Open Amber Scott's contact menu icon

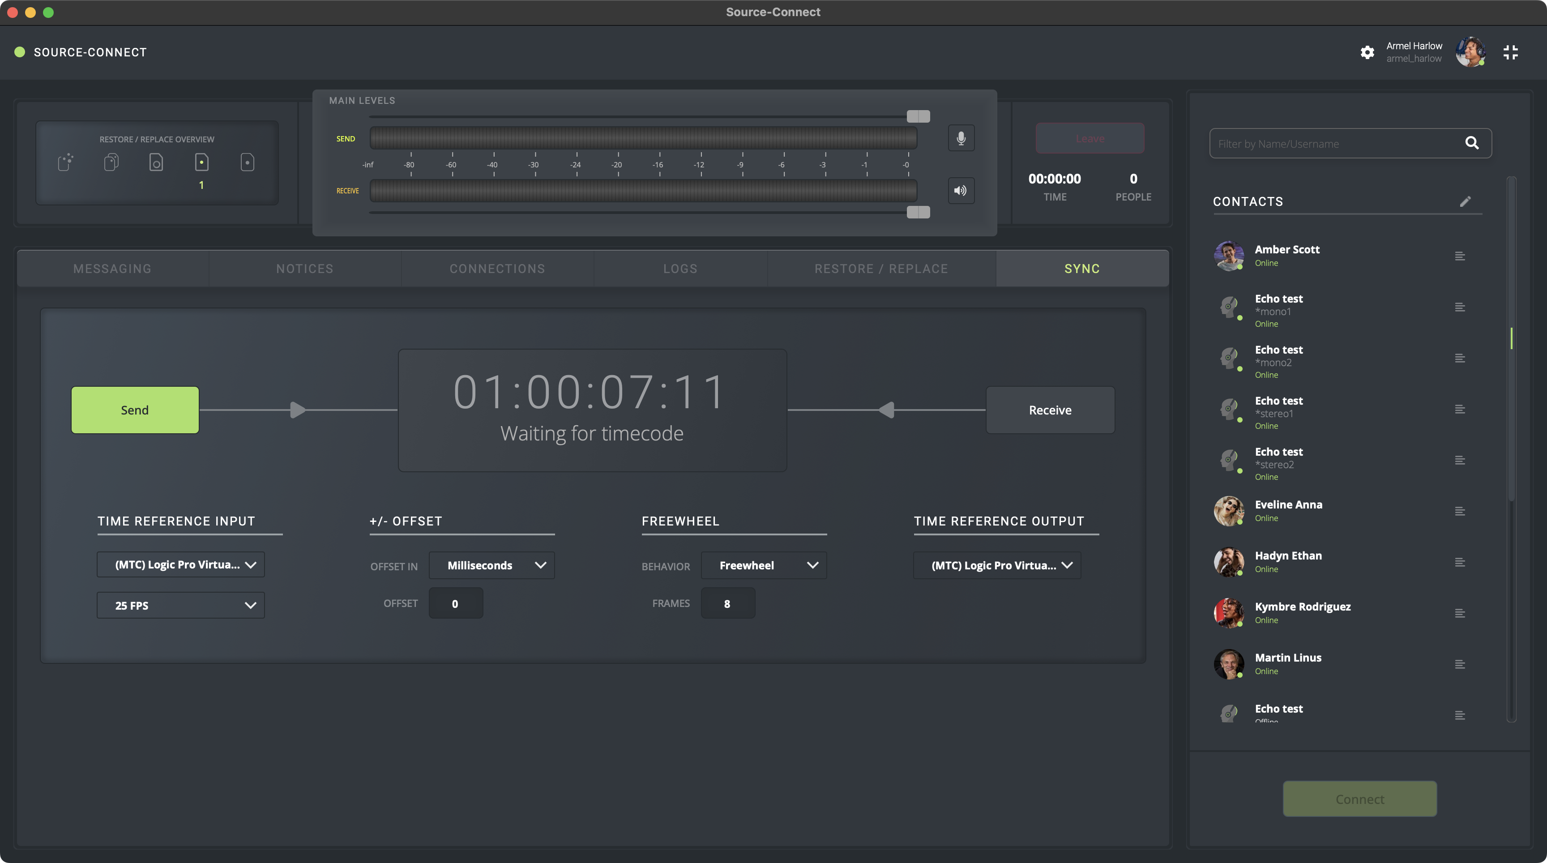pyautogui.click(x=1460, y=256)
